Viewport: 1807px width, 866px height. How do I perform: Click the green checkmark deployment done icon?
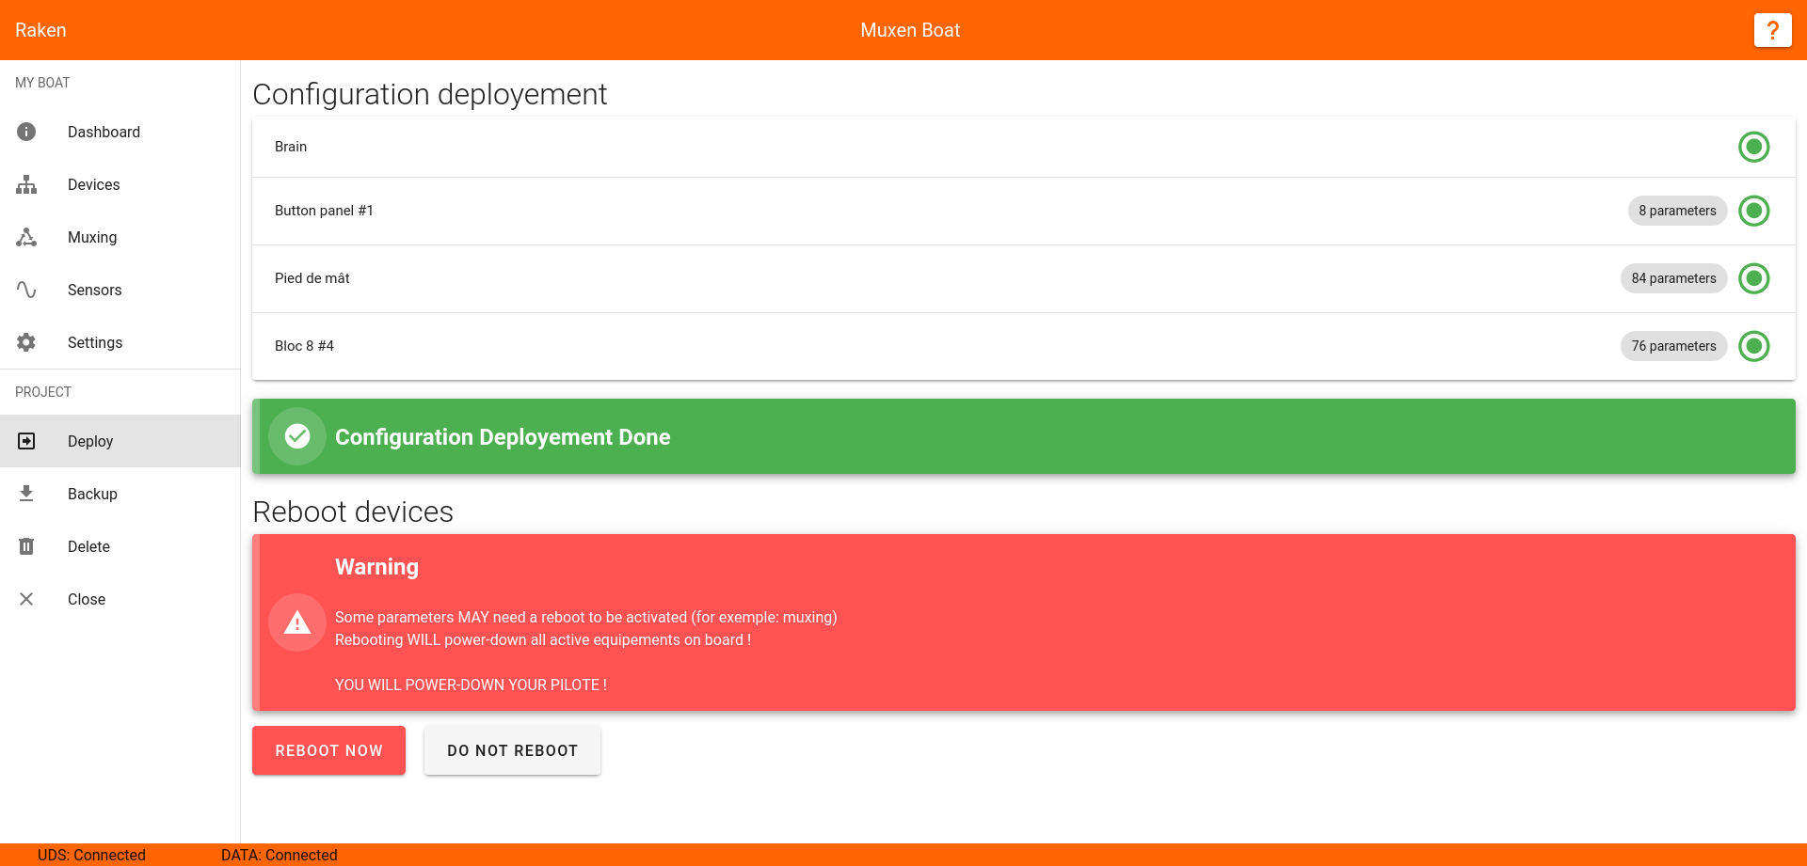tap(297, 436)
